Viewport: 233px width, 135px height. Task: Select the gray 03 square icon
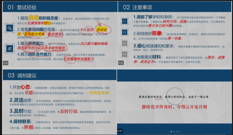[x=125, y=43]
